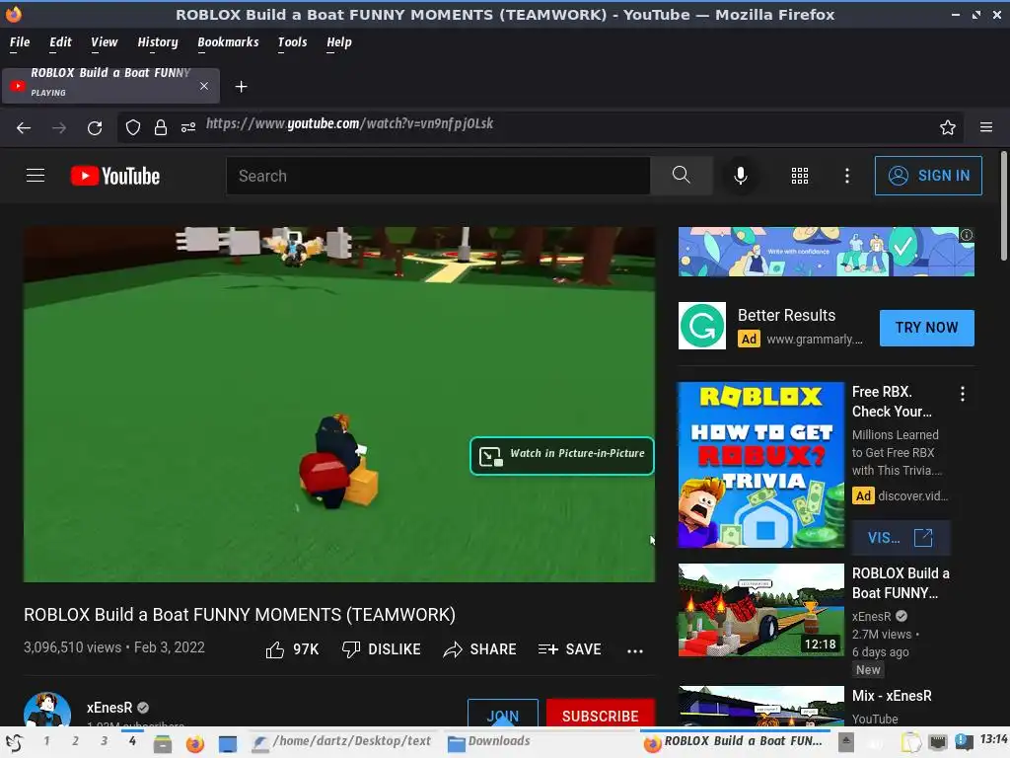Viewport: 1010px width, 758px height.
Task: Start voice search with the microphone
Action: [741, 176]
